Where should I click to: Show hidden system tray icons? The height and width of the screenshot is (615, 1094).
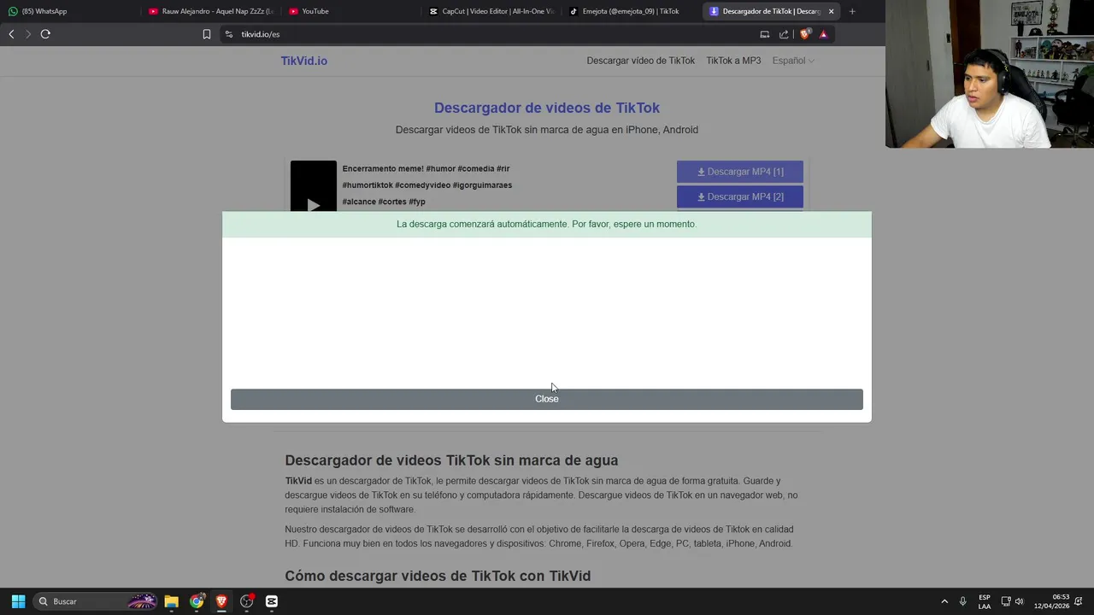coord(944,601)
